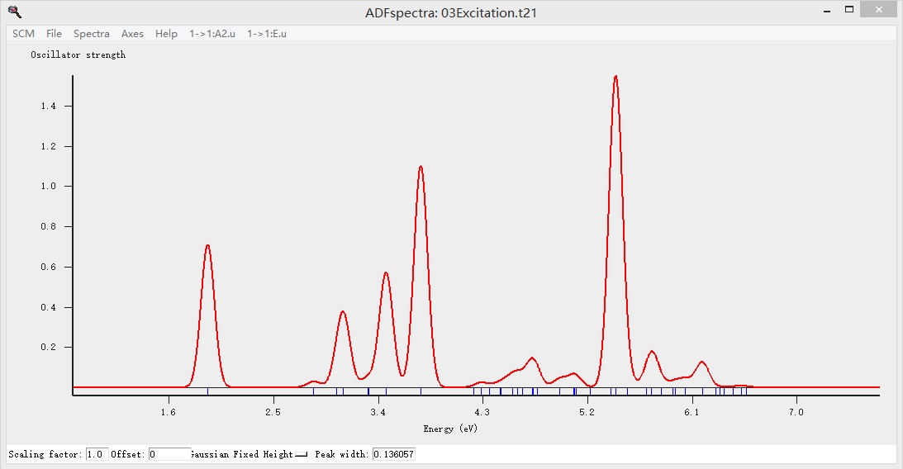Open the Axes menu
This screenshot has width=903, height=469.
click(x=132, y=33)
